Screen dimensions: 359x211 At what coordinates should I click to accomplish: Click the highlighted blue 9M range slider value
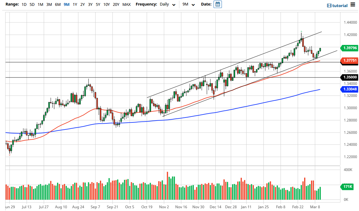click(x=66, y=5)
